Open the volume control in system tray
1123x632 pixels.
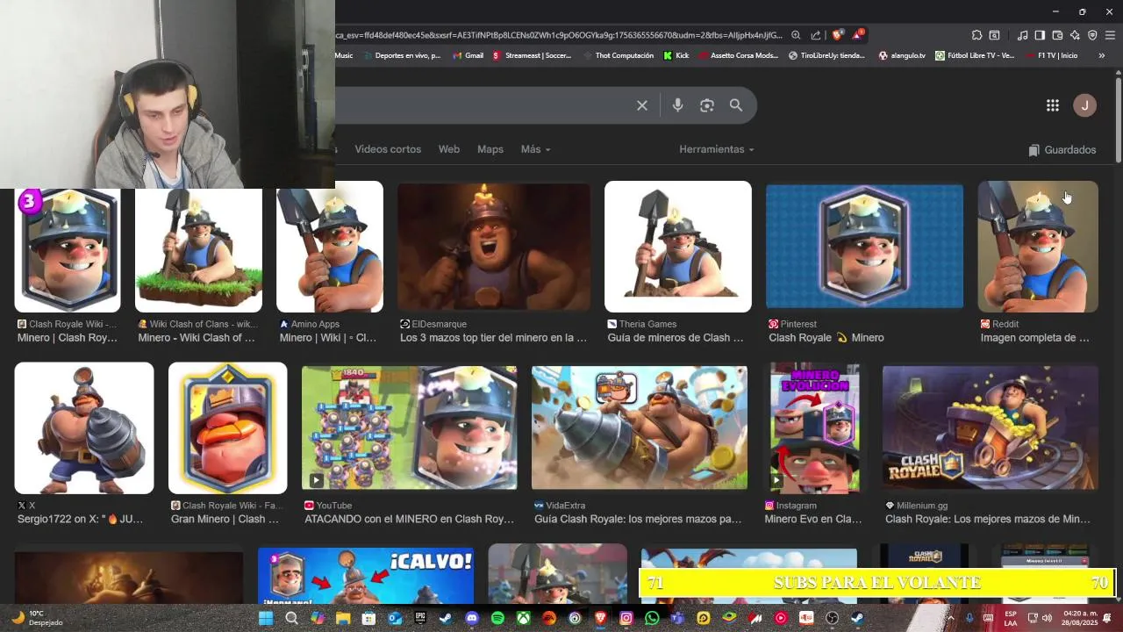click(1047, 618)
